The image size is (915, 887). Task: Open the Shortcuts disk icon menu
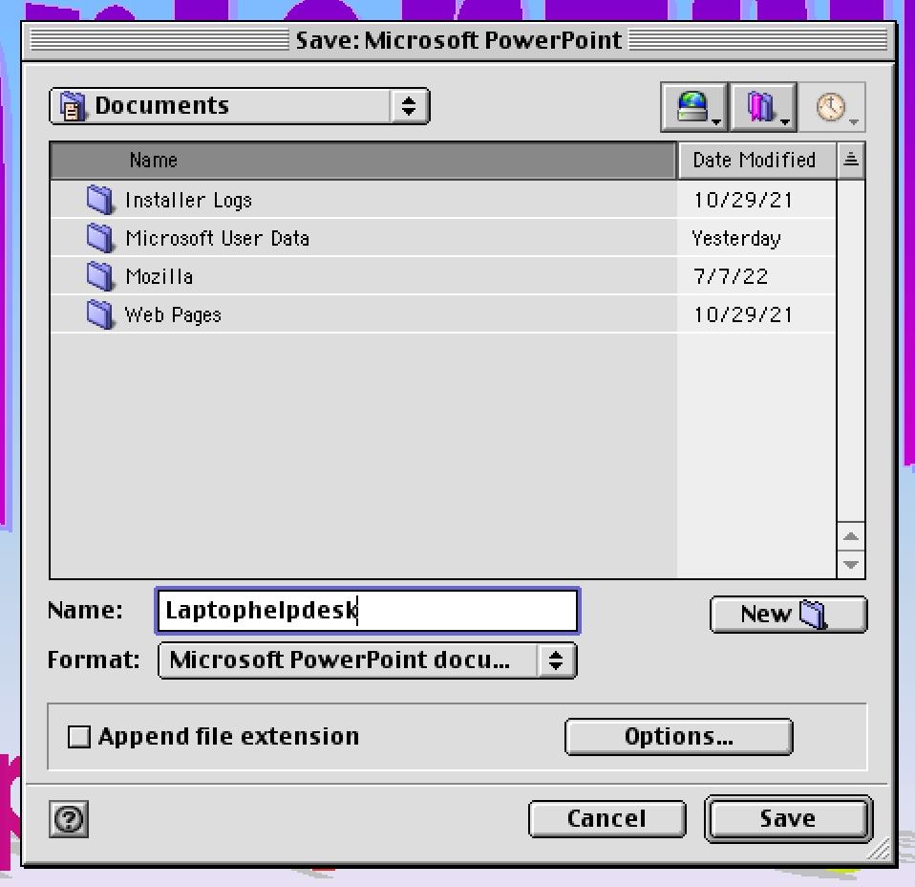tap(693, 107)
